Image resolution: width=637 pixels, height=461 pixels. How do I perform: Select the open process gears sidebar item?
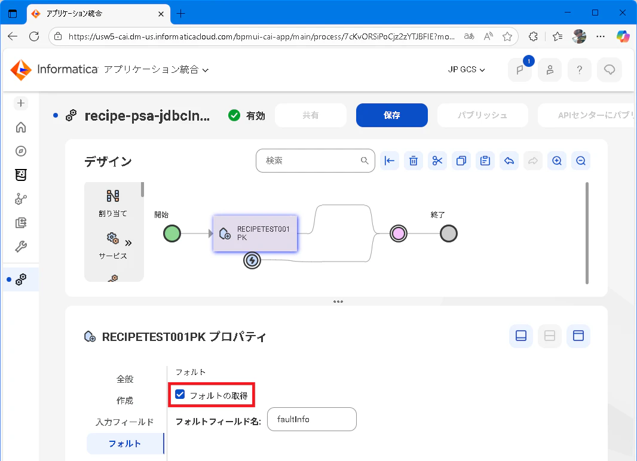click(x=21, y=279)
